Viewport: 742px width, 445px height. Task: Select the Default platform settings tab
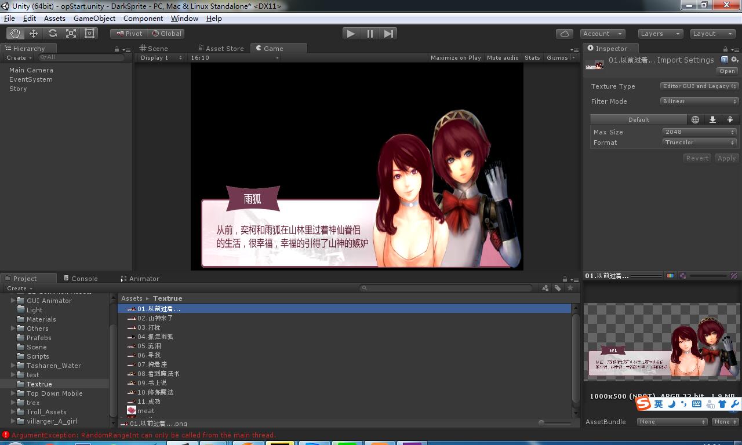(x=638, y=119)
